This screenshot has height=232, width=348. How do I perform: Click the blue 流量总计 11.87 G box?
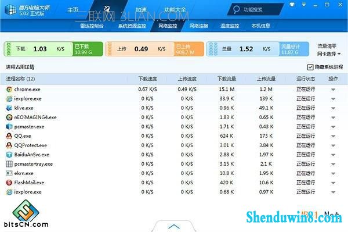point(294,49)
